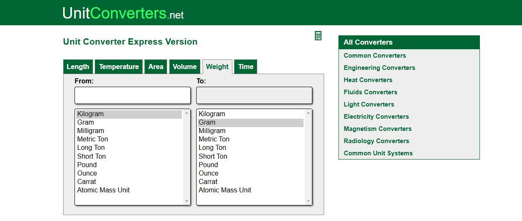
Task: Click the UnitConverters.net logo
Action: 123,13
